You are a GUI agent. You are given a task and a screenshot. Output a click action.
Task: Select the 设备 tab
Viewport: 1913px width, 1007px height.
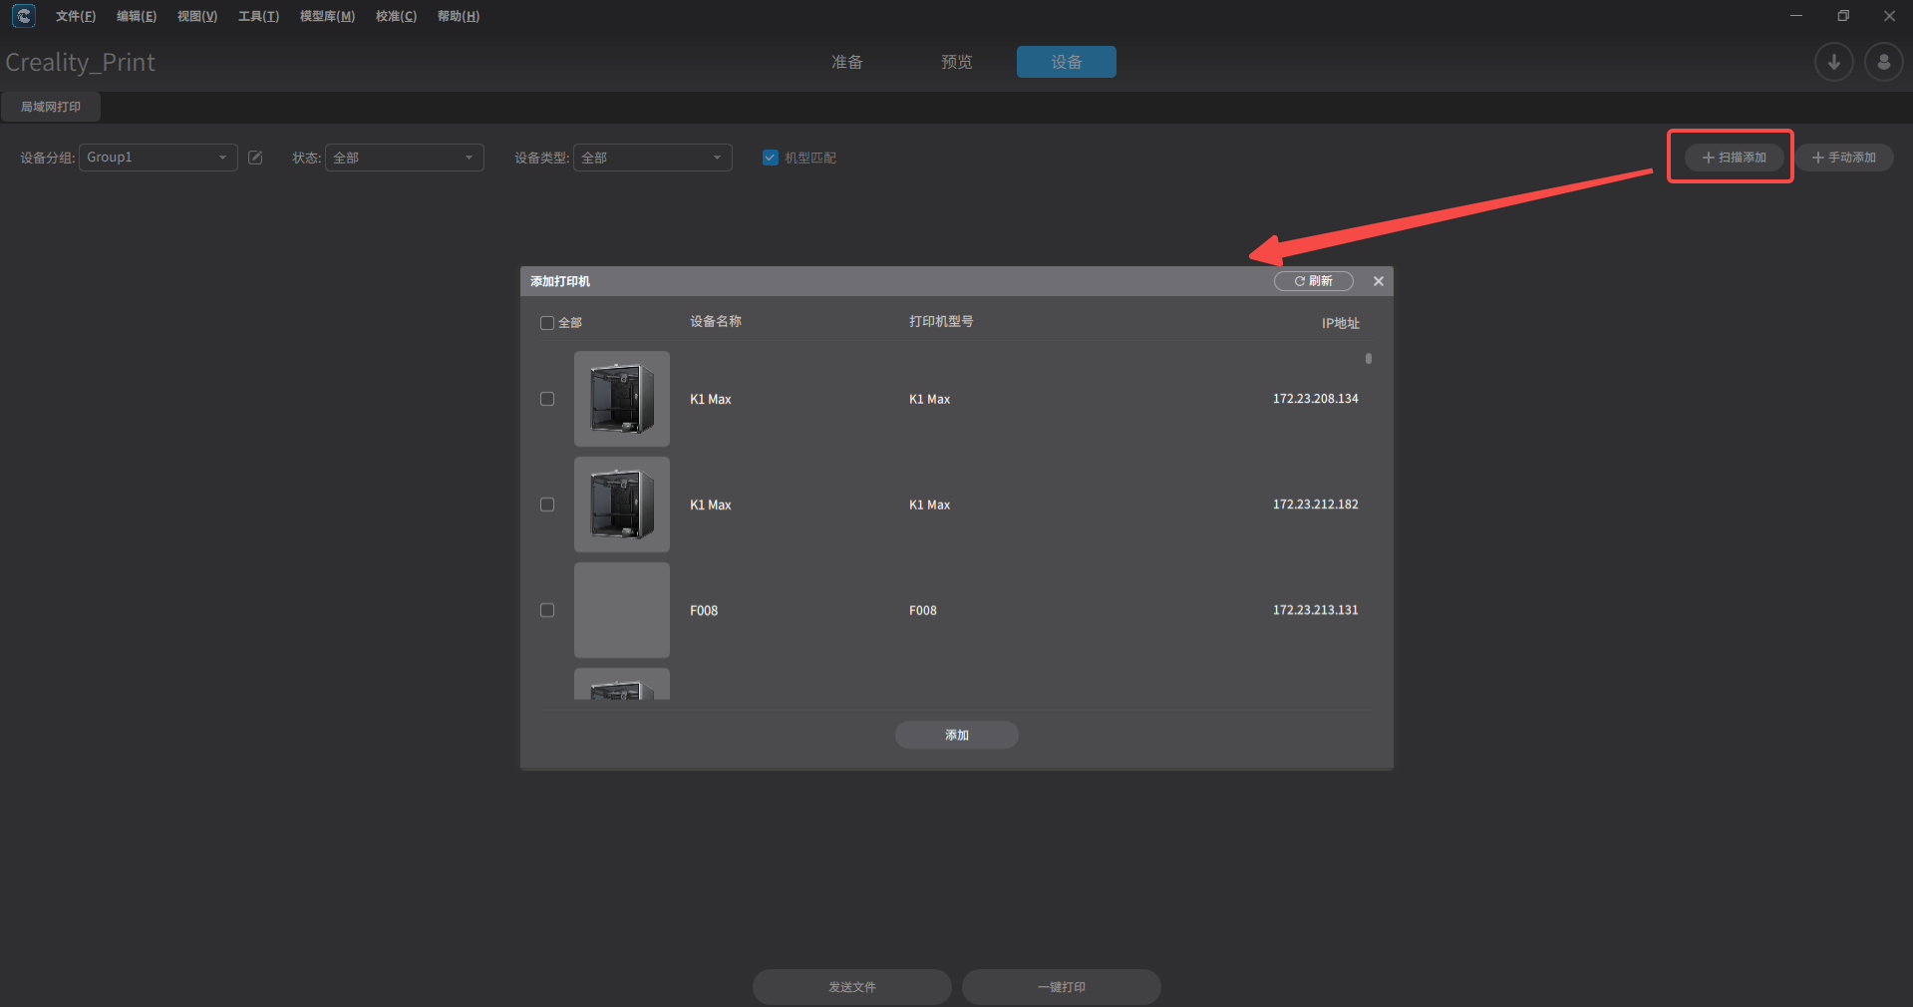pyautogui.click(x=1067, y=62)
